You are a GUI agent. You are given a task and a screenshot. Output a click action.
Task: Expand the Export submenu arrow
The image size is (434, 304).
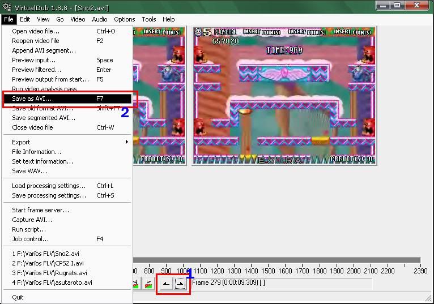click(x=127, y=142)
